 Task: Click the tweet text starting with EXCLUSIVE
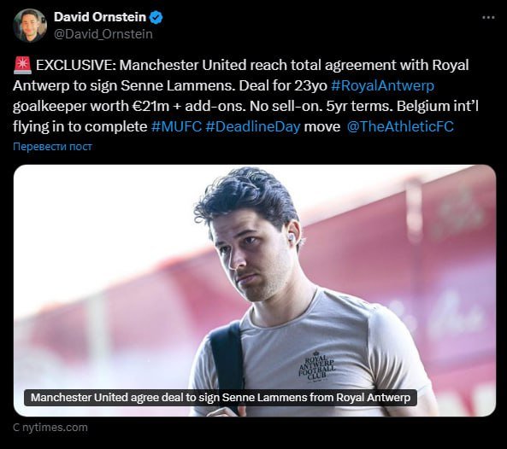pyautogui.click(x=245, y=96)
